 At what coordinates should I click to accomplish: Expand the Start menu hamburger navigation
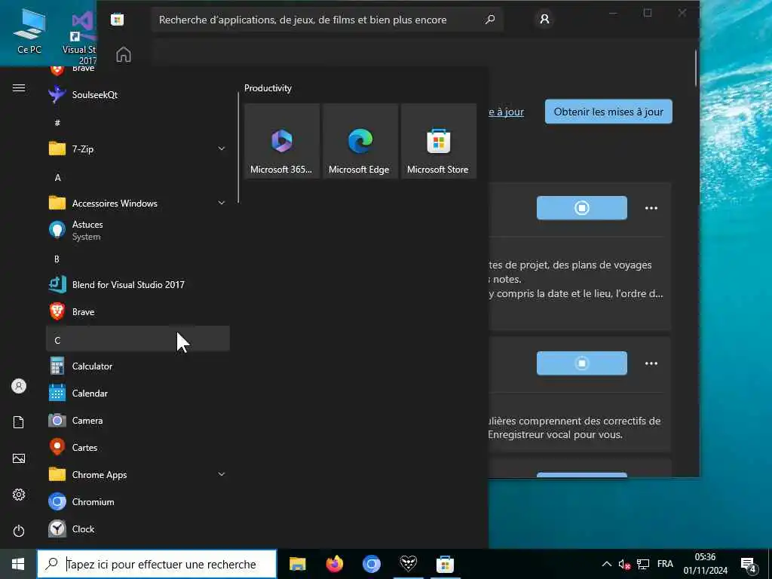(x=19, y=87)
